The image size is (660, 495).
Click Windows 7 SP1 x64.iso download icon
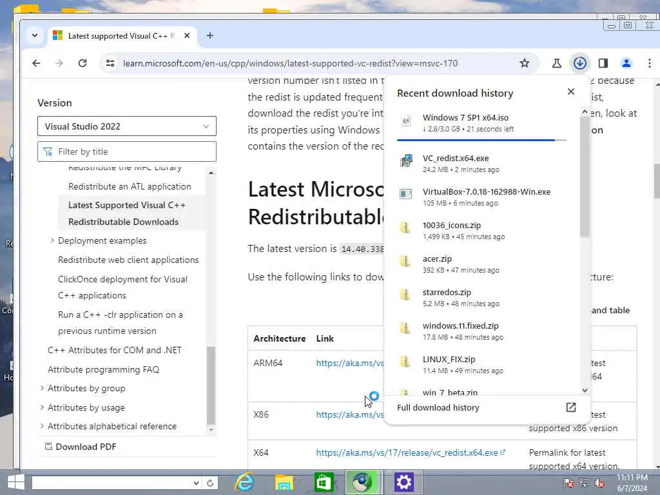click(406, 121)
